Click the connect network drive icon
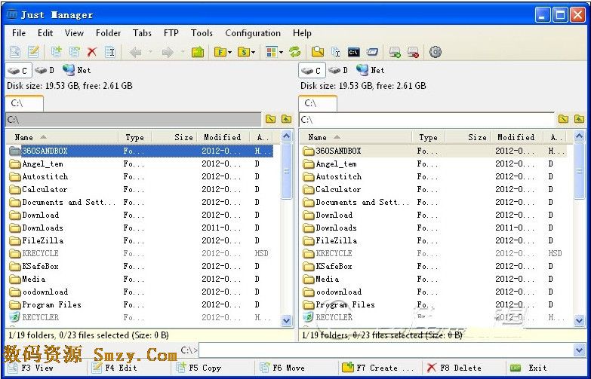This screenshot has height=379, width=591. pyautogui.click(x=395, y=52)
